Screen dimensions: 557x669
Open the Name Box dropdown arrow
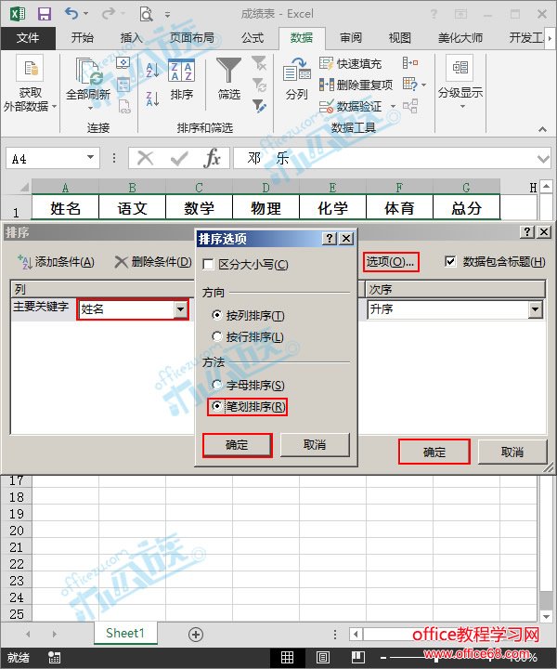click(90, 157)
